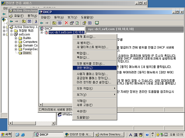Click the Up one level folder icon in DHCP toolbar
Screen dimensions: 185x138
54,23
